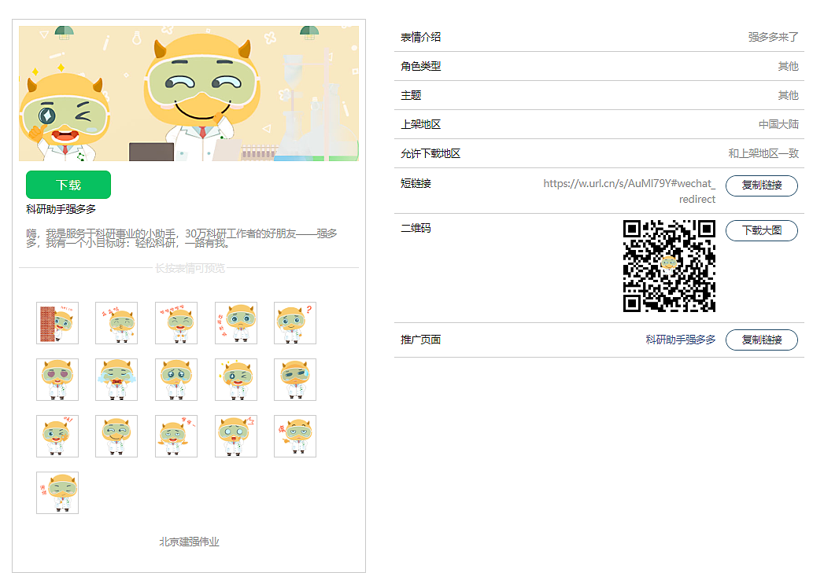
Task: Select the crying sticker with snot bubble
Action: 176,380
